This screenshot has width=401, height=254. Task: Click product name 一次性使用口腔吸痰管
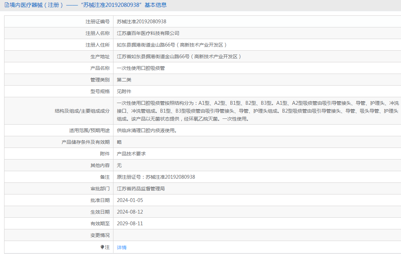point(141,68)
